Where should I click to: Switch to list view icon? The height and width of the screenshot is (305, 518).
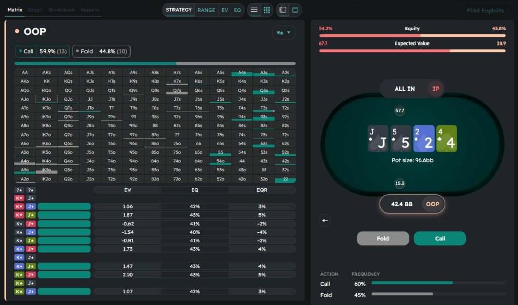point(254,10)
